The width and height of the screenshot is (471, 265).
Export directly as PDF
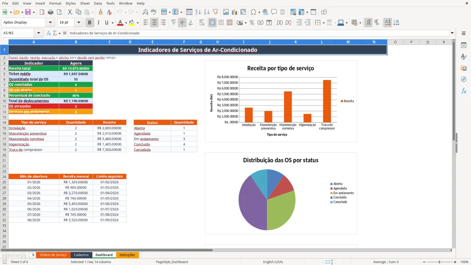(x=42, y=12)
